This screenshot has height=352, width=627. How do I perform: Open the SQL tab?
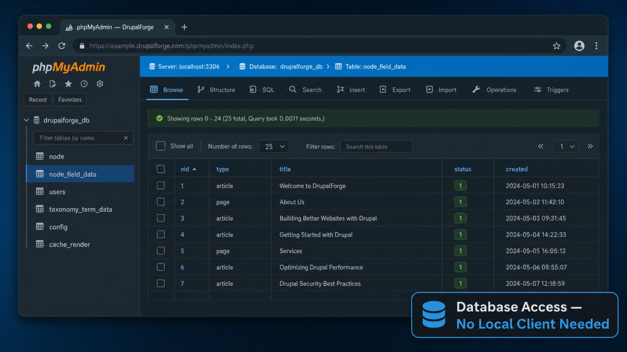point(262,90)
